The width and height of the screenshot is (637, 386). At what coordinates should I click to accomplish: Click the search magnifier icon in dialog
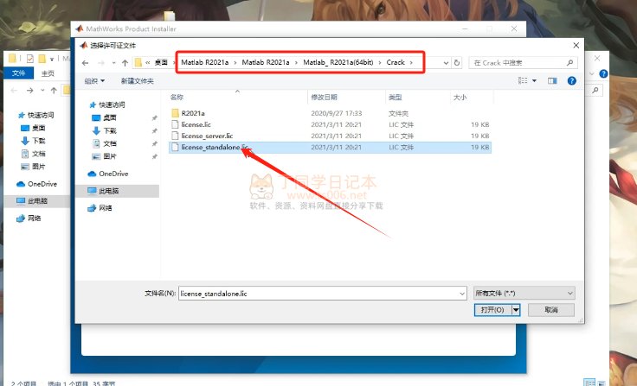[569, 63]
